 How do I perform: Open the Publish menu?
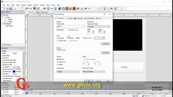click(42, 5)
